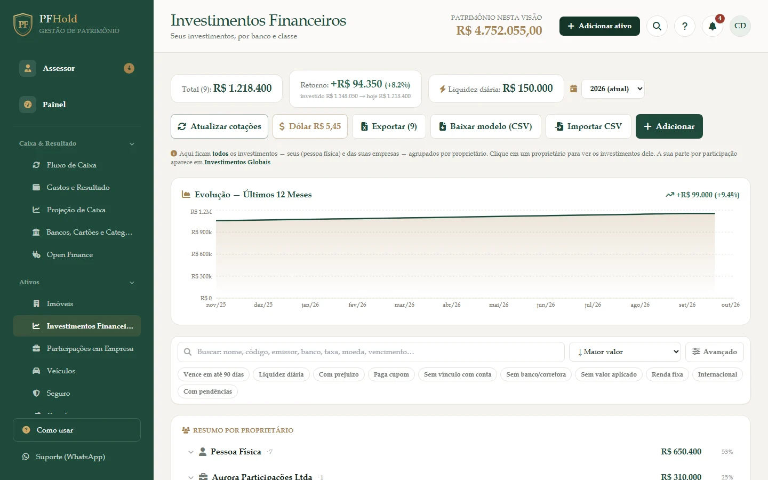Click the calendar icon beside year selector
The height and width of the screenshot is (480, 768).
click(573, 89)
